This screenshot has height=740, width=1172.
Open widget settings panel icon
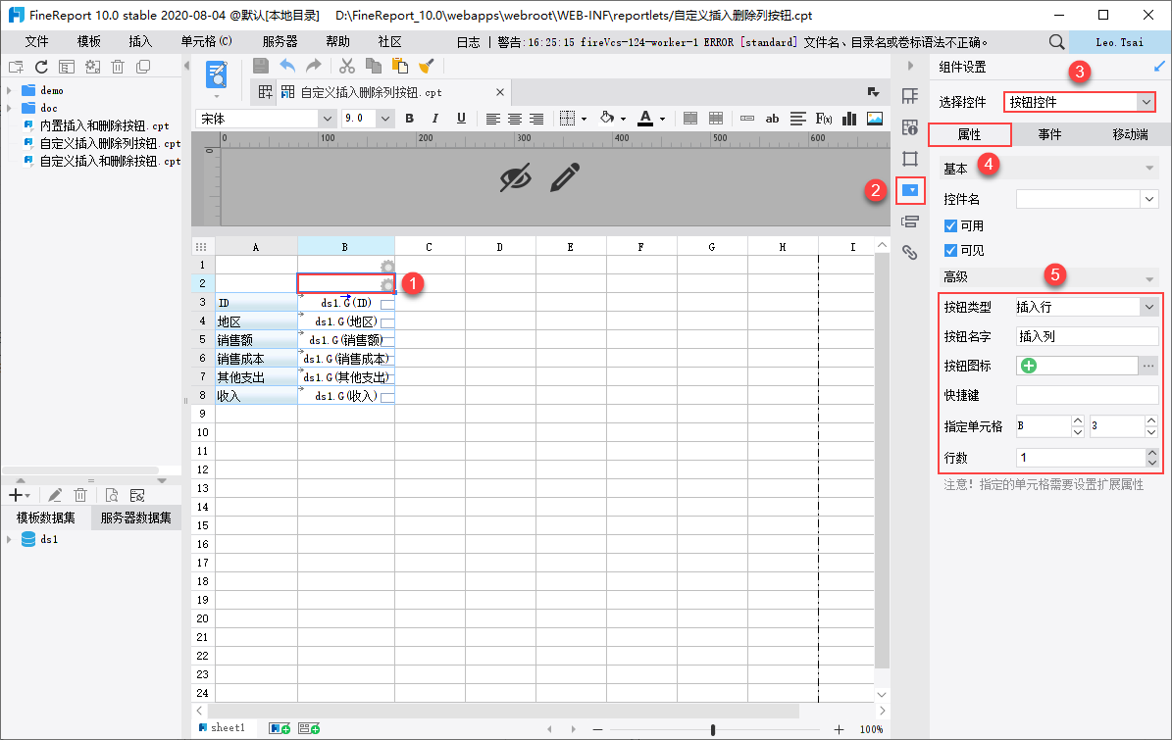(x=910, y=190)
